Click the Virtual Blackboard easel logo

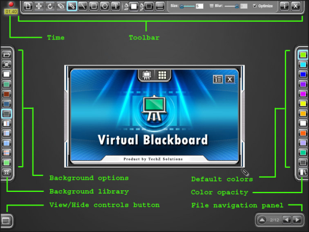point(154,108)
